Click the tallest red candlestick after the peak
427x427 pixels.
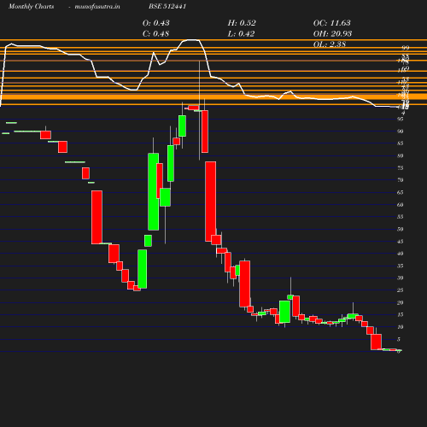pos(211,202)
